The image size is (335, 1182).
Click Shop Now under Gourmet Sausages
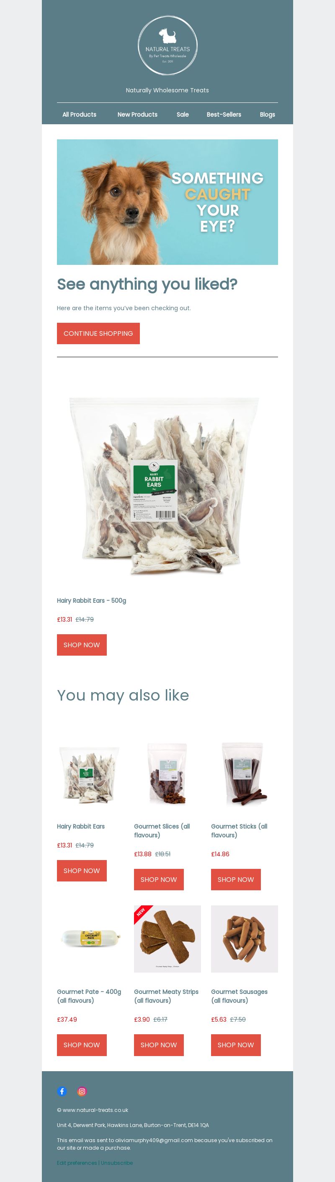click(x=236, y=1044)
